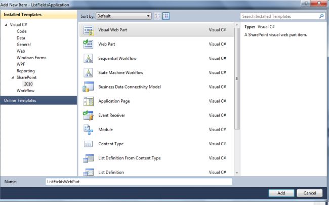
Task: Open the help question mark button
Action: click(306, 3)
